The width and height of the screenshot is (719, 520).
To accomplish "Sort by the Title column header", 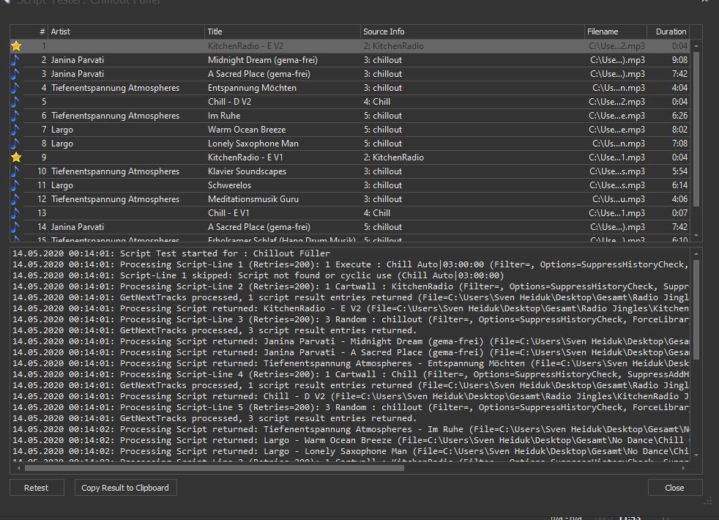I will [x=283, y=31].
